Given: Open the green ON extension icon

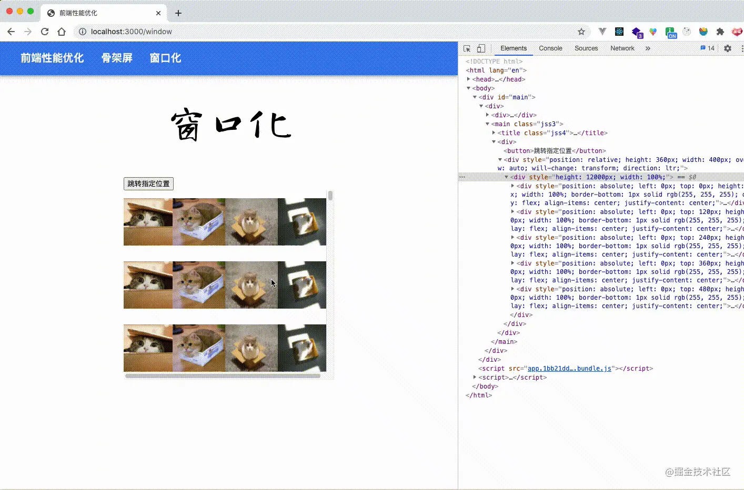Looking at the screenshot, I should [671, 33].
